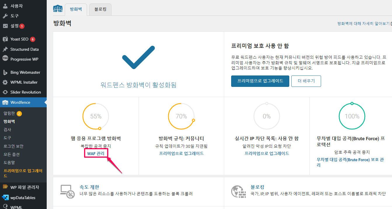Viewport: 392px width, 209px height.
Task: Click upgrade link under 방화벽 규칙: 커뮤니티
Action: [x=181, y=153]
